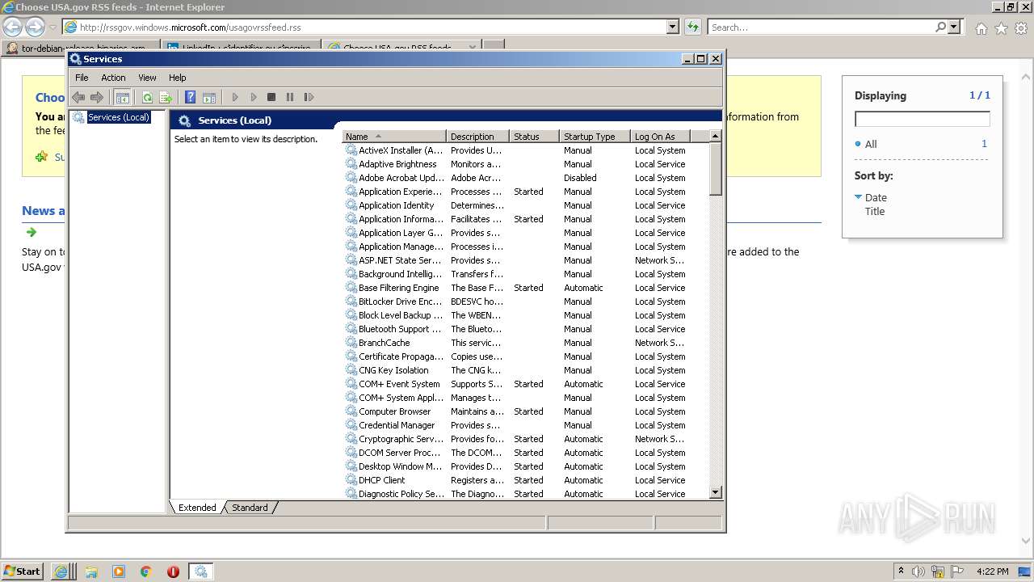Click the IE Refresh button beside address bar
This screenshot has width=1034, height=582.
(x=692, y=27)
